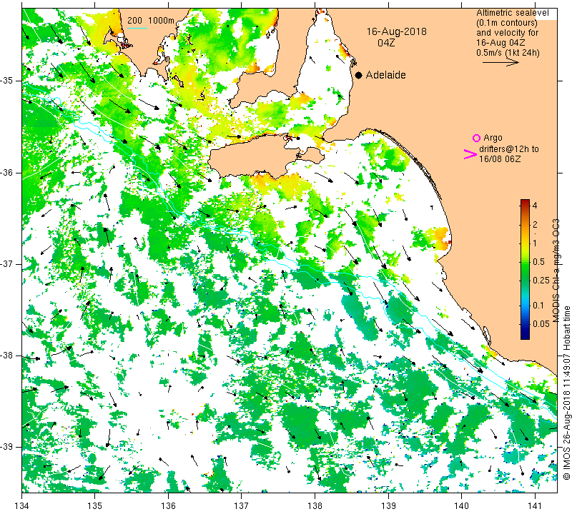Click the '(0.1m contours)' legend text
The width and height of the screenshot is (572, 514).
pyautogui.click(x=507, y=23)
